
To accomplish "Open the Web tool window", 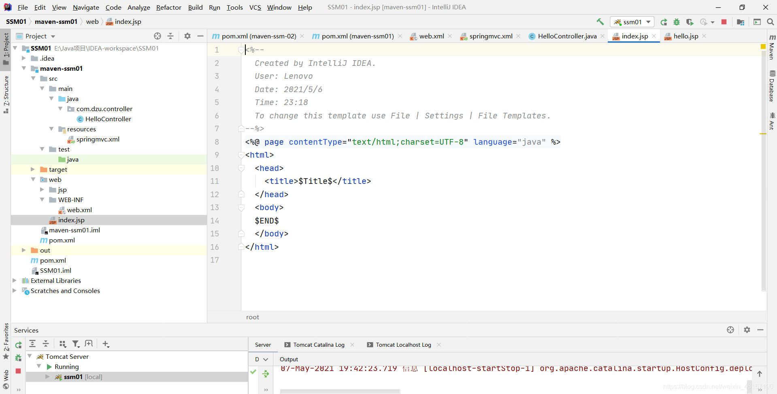I will coord(6,379).
